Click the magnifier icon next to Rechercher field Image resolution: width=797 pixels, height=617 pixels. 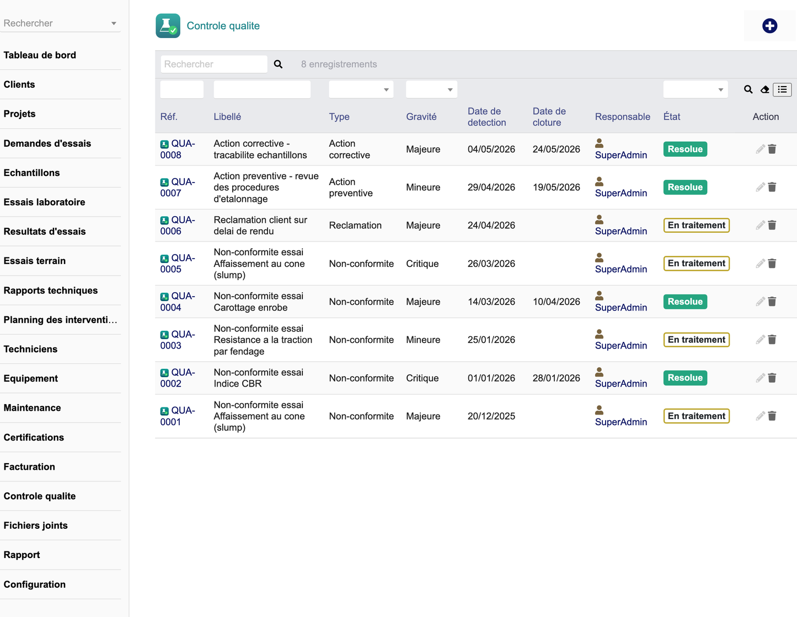(x=278, y=65)
